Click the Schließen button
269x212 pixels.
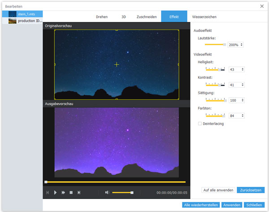[254, 205]
